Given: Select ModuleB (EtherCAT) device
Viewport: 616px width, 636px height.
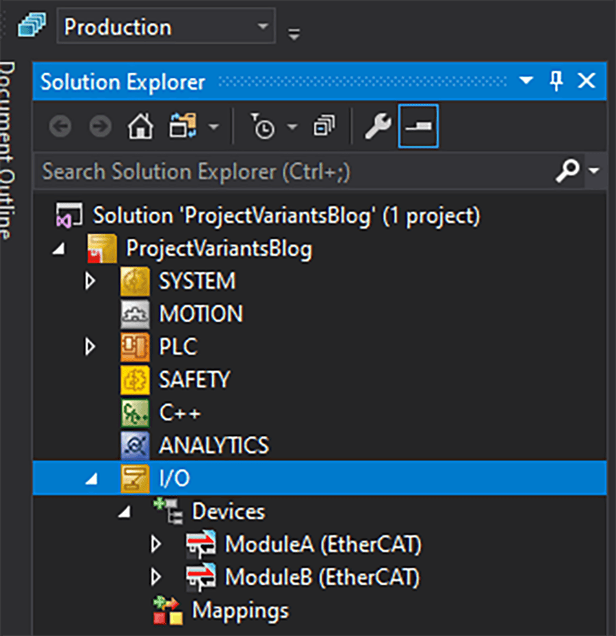Looking at the screenshot, I should click(x=322, y=576).
